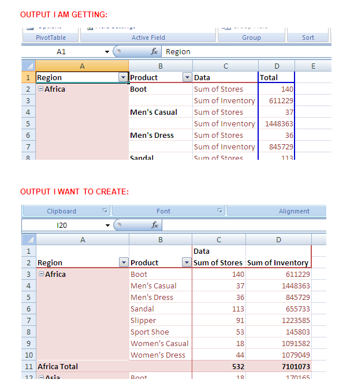
Task: Open Name Box dropdown next to A1
Action: click(x=107, y=52)
